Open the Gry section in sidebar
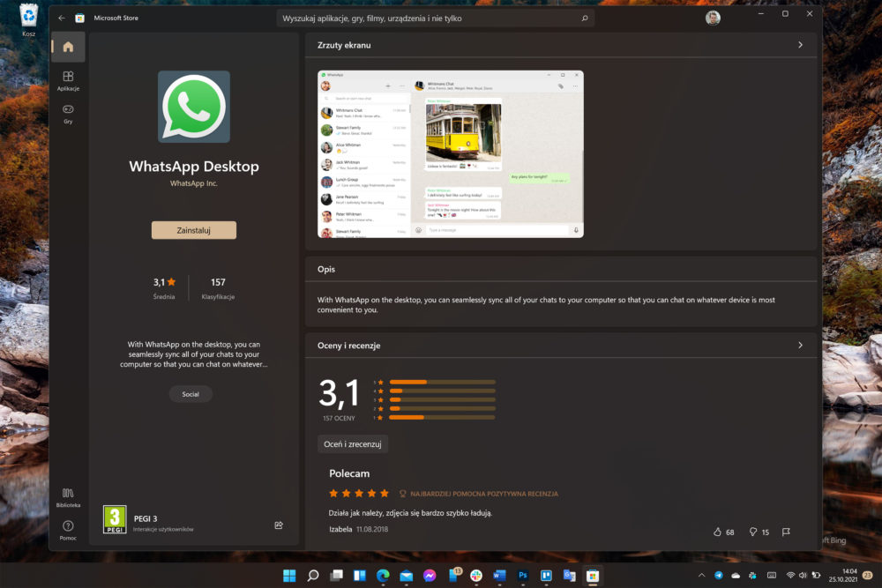This screenshot has width=882, height=588. tap(68, 114)
